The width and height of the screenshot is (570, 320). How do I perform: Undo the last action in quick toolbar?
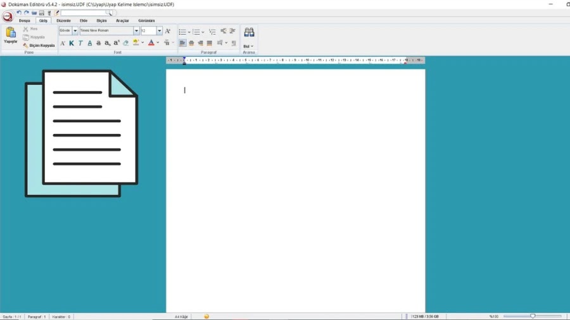point(19,13)
